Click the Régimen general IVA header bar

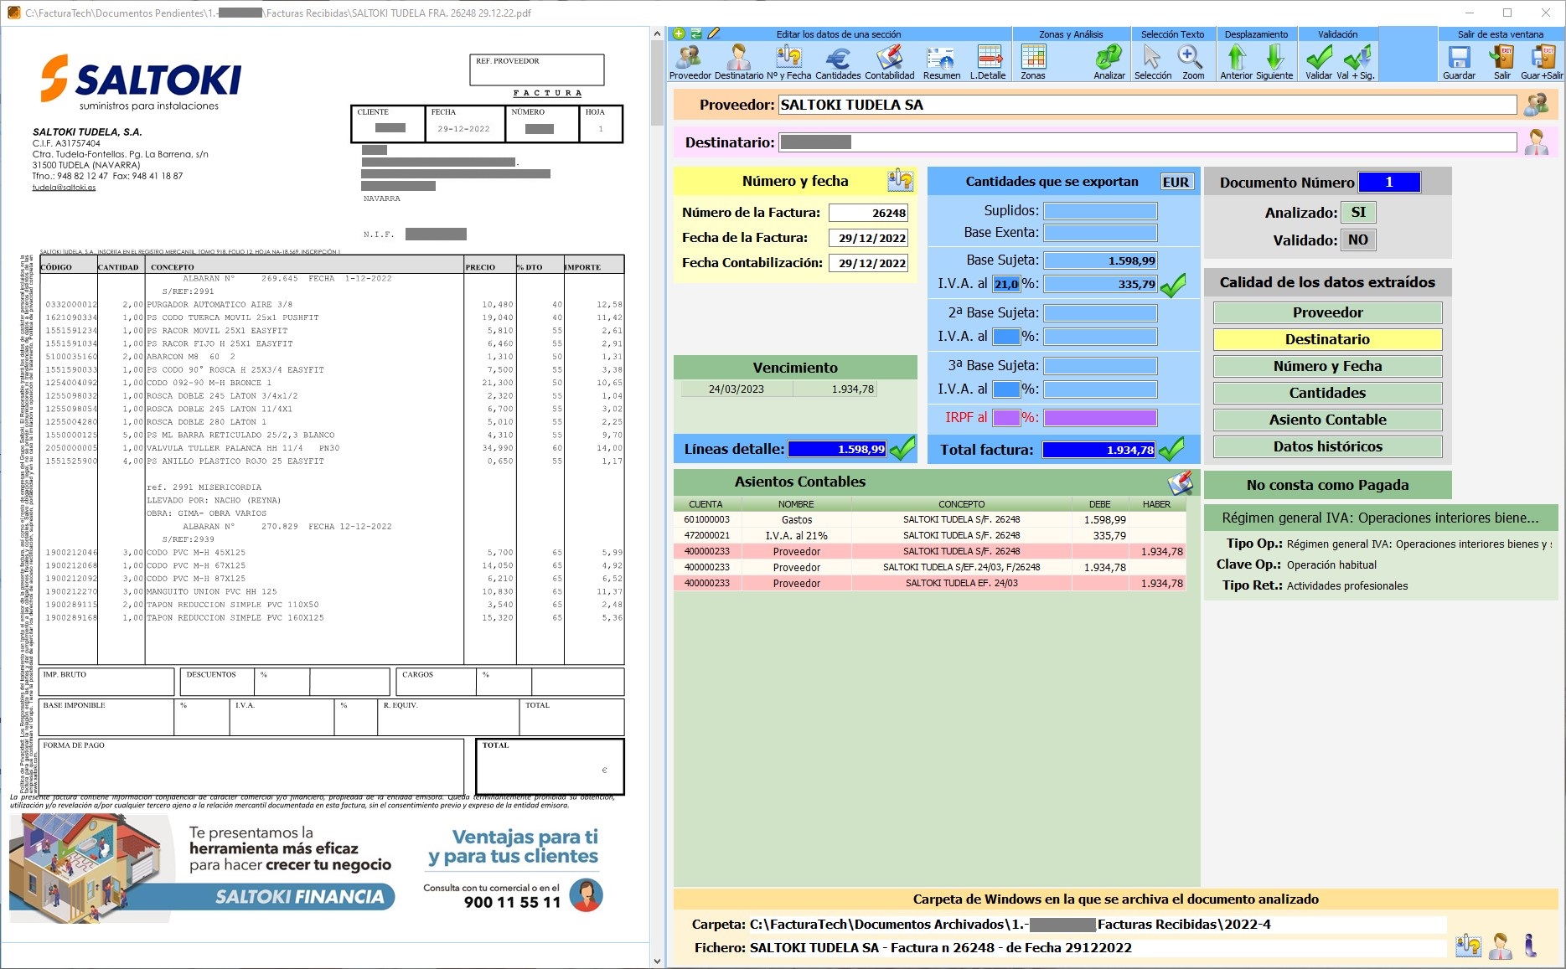click(x=1380, y=518)
